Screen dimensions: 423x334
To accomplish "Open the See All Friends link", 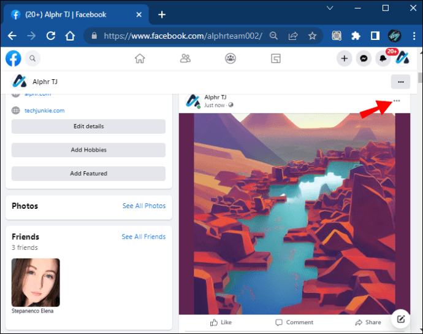I will pyautogui.click(x=143, y=236).
